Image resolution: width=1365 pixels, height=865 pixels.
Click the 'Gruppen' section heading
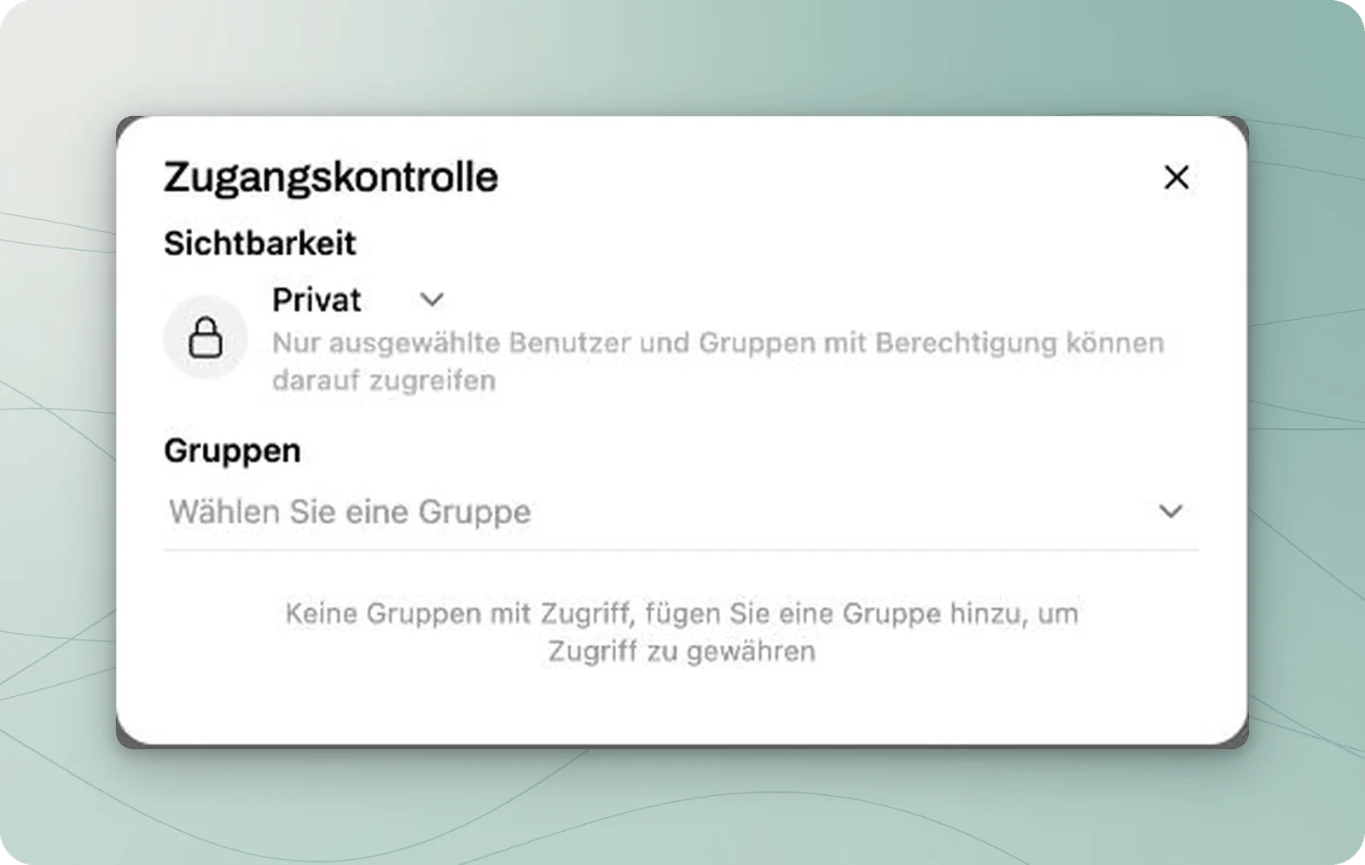232,450
